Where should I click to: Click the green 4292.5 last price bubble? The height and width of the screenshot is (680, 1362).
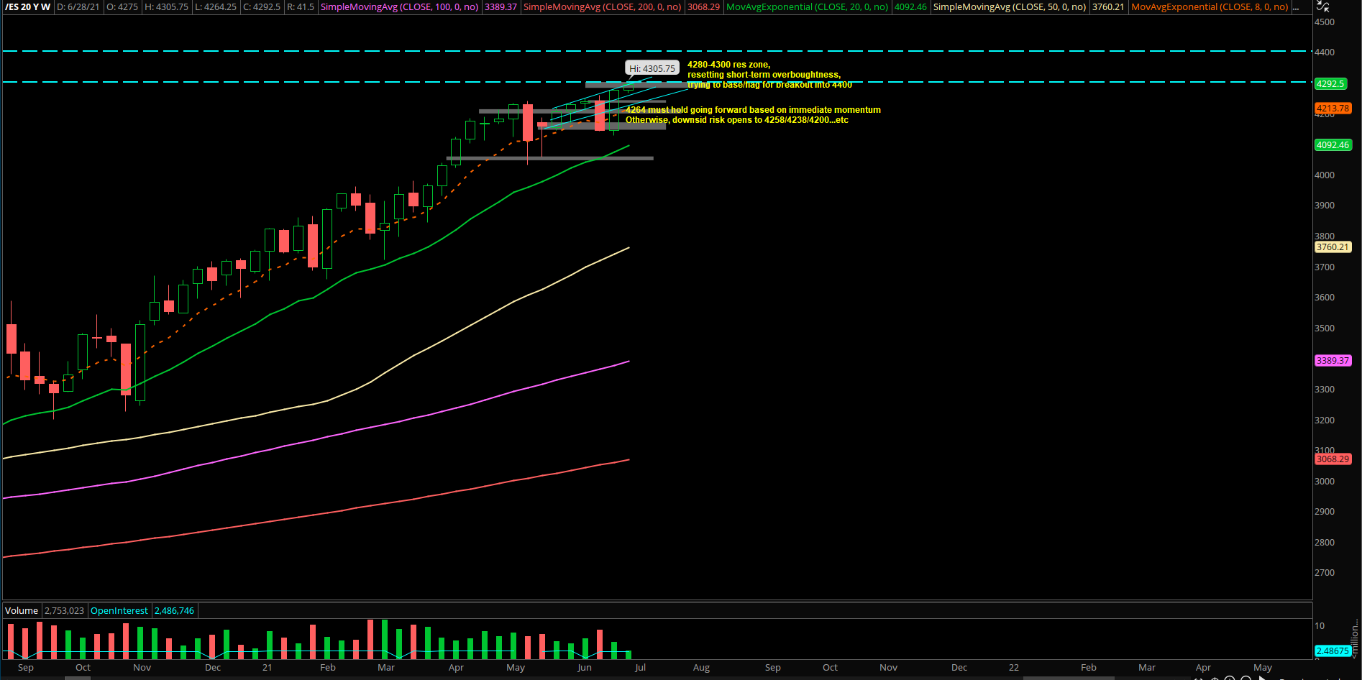pos(1330,83)
